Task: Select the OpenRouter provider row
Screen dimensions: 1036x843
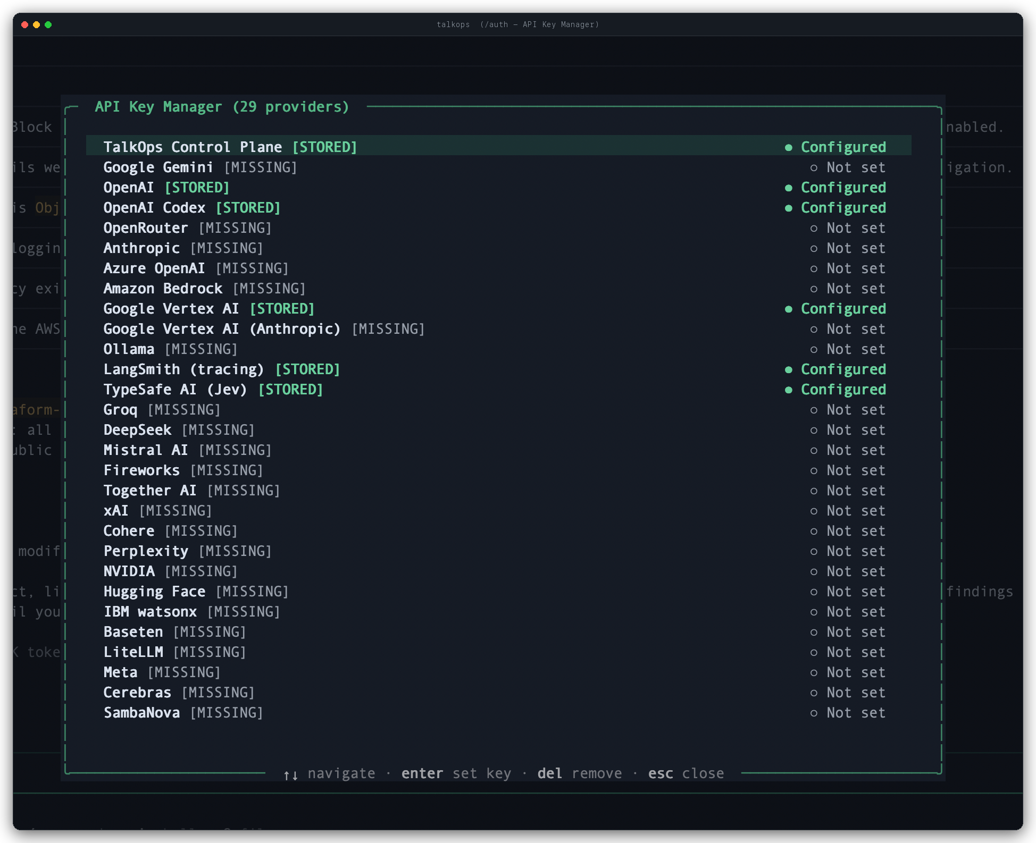Action: pyautogui.click(x=498, y=227)
